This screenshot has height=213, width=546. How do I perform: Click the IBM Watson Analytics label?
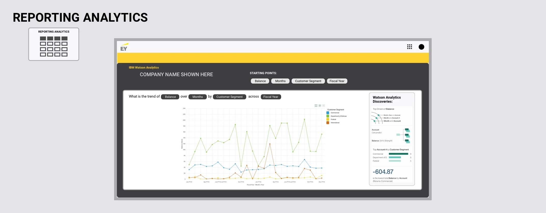tap(144, 68)
